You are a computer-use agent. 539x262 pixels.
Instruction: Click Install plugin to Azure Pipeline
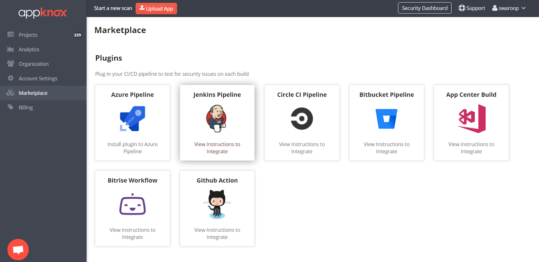click(x=132, y=148)
